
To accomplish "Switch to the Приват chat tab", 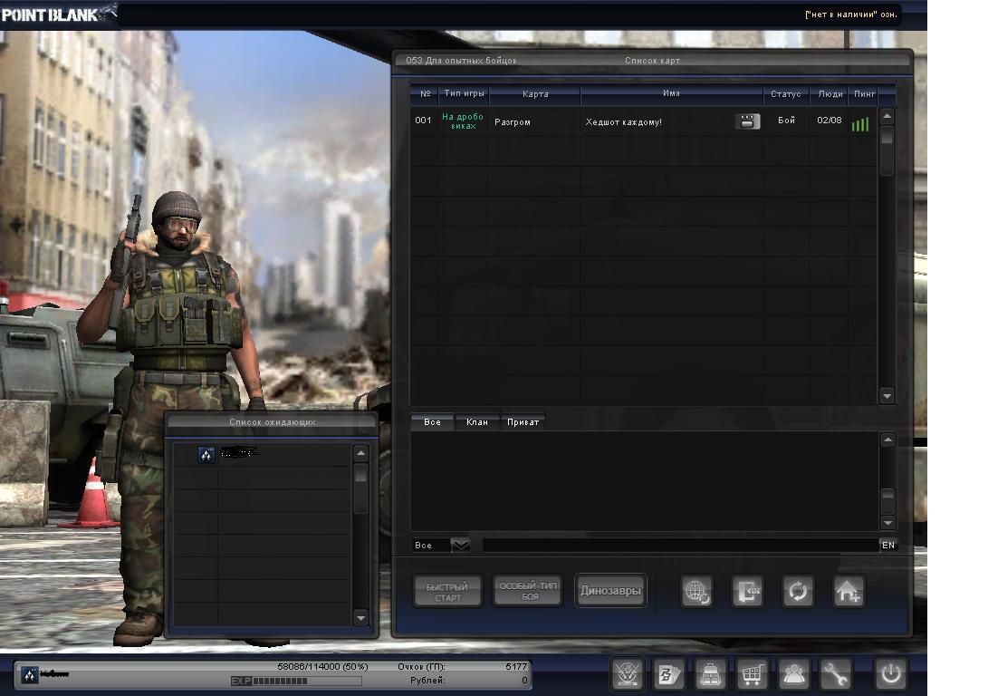I will (523, 422).
